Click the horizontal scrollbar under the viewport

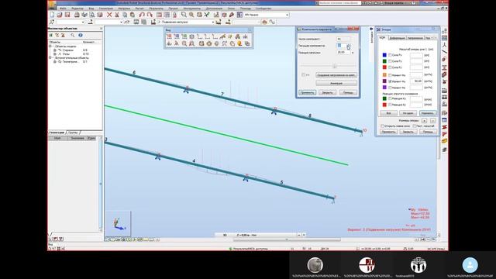click(x=287, y=239)
